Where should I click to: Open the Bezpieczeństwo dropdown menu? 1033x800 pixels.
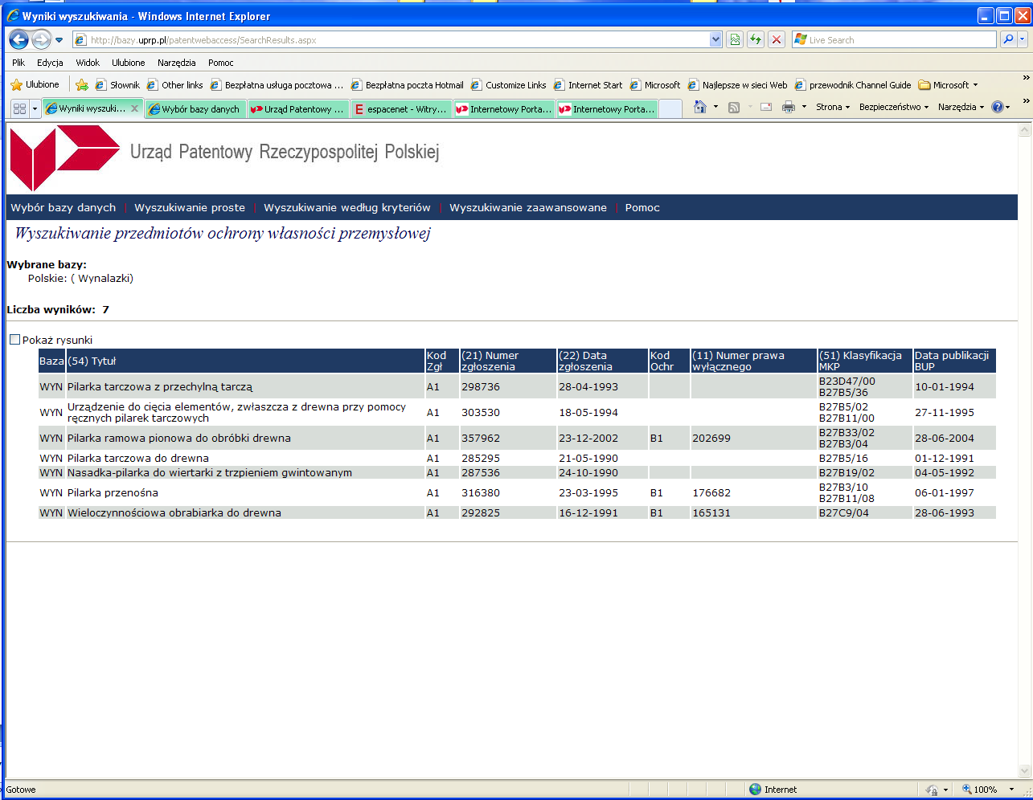coord(894,107)
